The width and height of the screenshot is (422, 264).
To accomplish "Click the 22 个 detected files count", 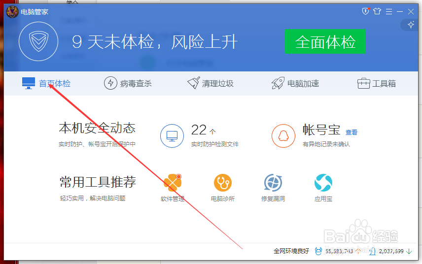I will click(x=204, y=130).
